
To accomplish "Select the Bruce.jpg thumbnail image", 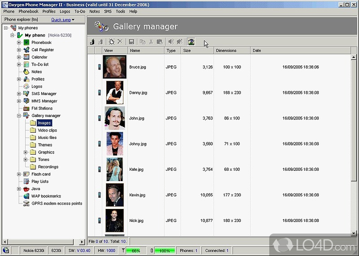I will point(115,67).
